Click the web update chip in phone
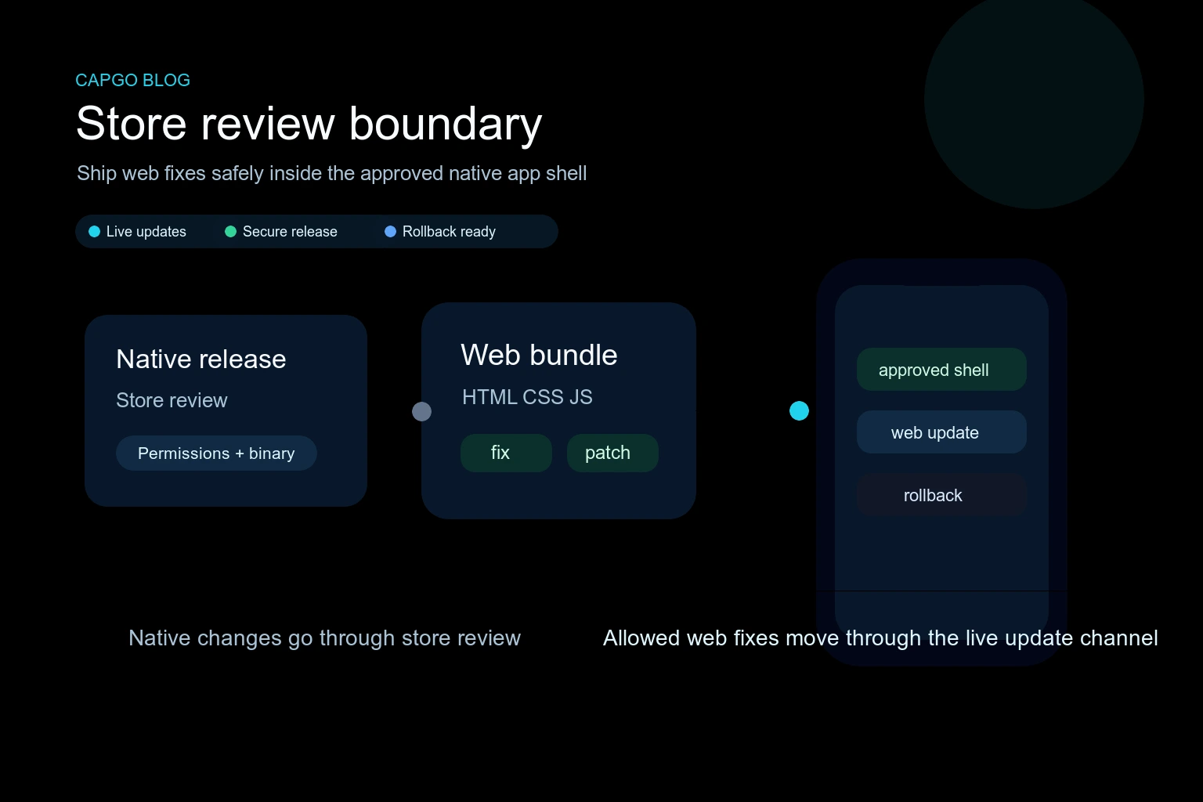The width and height of the screenshot is (1203, 802). [x=941, y=432]
